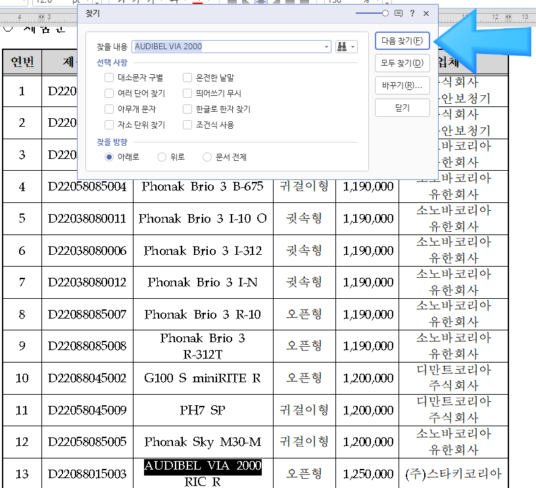Close the 찾기 dialog with the X icon
The height and width of the screenshot is (488, 536).
pyautogui.click(x=426, y=13)
